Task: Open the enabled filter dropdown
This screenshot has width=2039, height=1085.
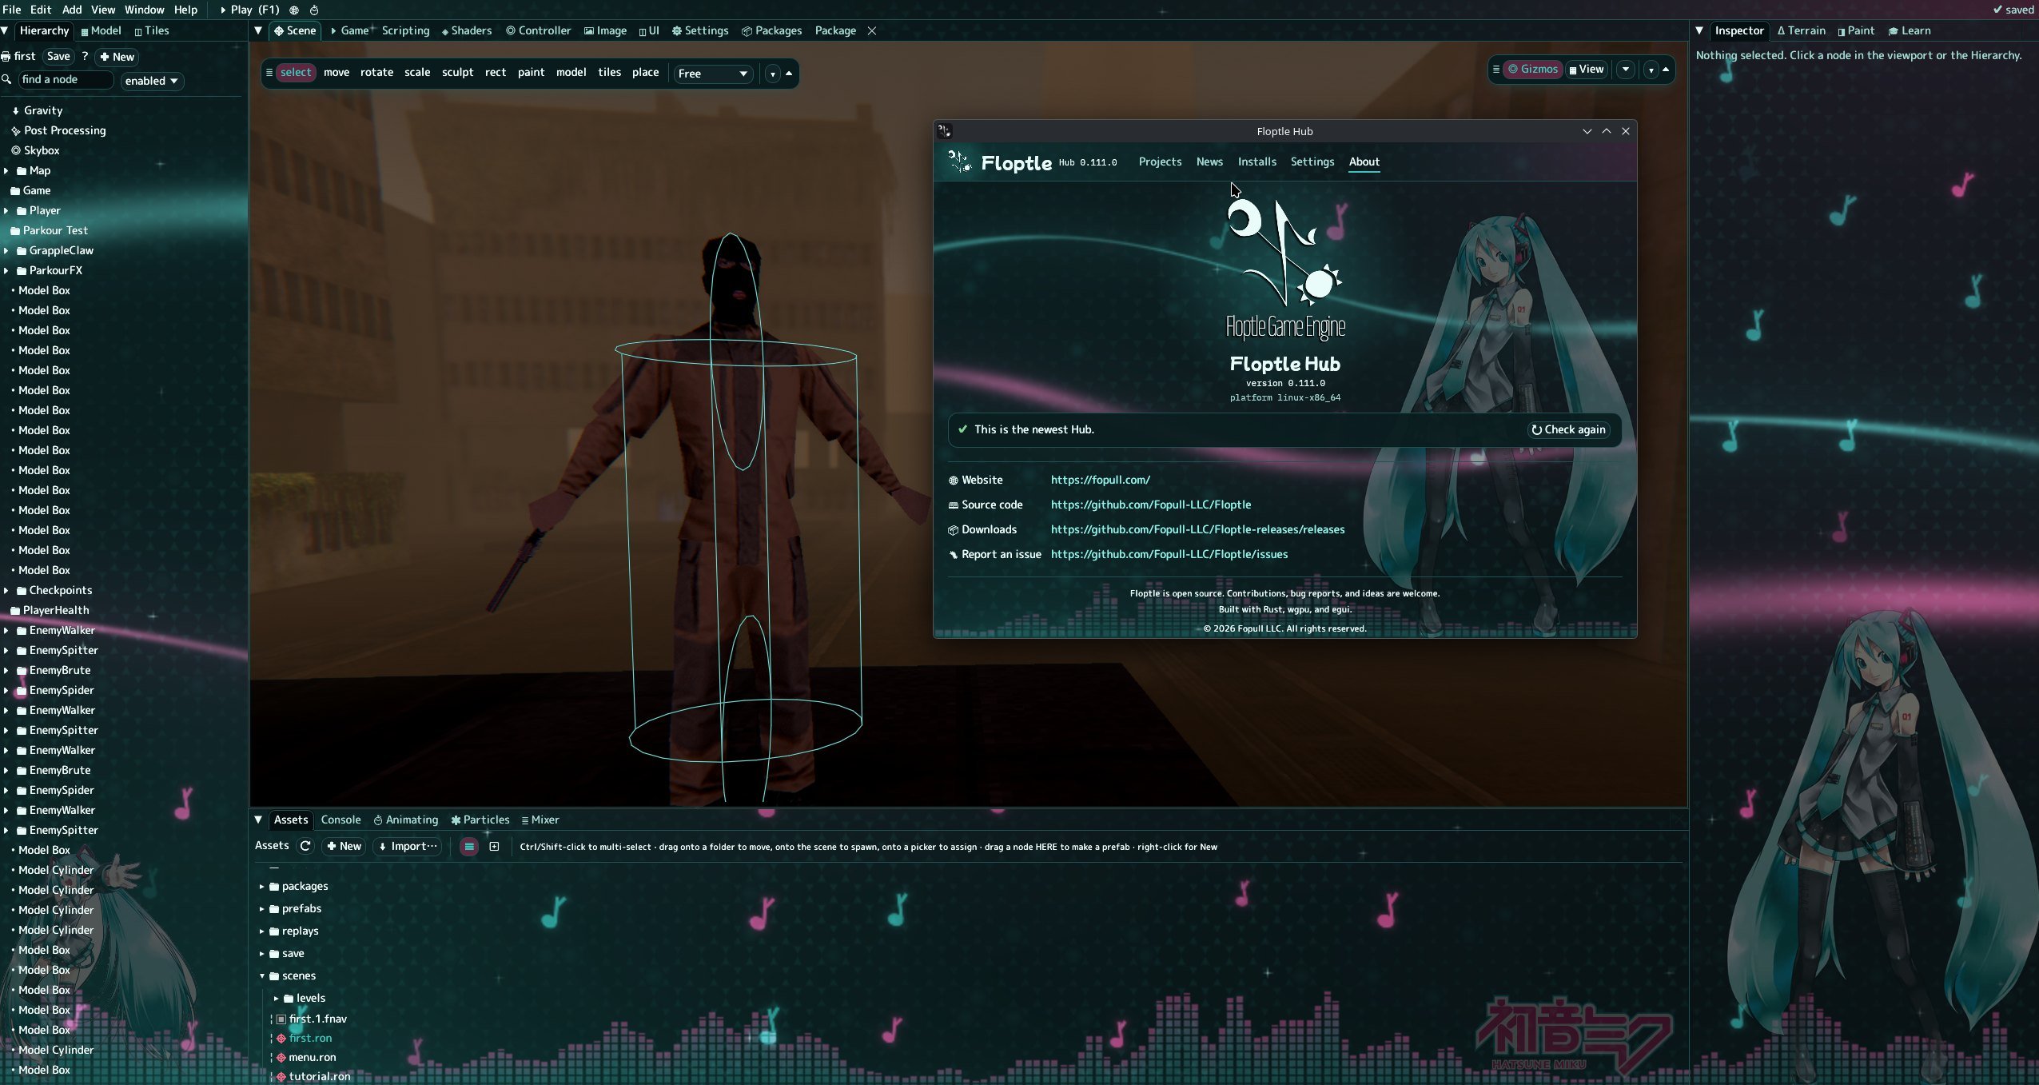Action: click(x=152, y=81)
